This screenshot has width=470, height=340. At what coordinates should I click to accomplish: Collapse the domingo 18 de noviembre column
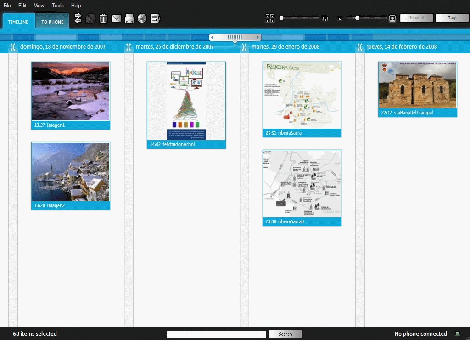[13, 46]
